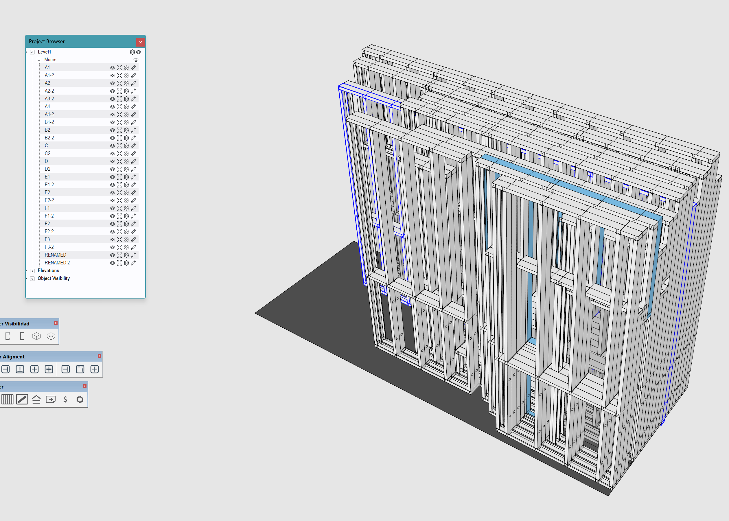Image resolution: width=729 pixels, height=521 pixels.
Task: Expand the Object Visibility section
Action: [x=32, y=278]
